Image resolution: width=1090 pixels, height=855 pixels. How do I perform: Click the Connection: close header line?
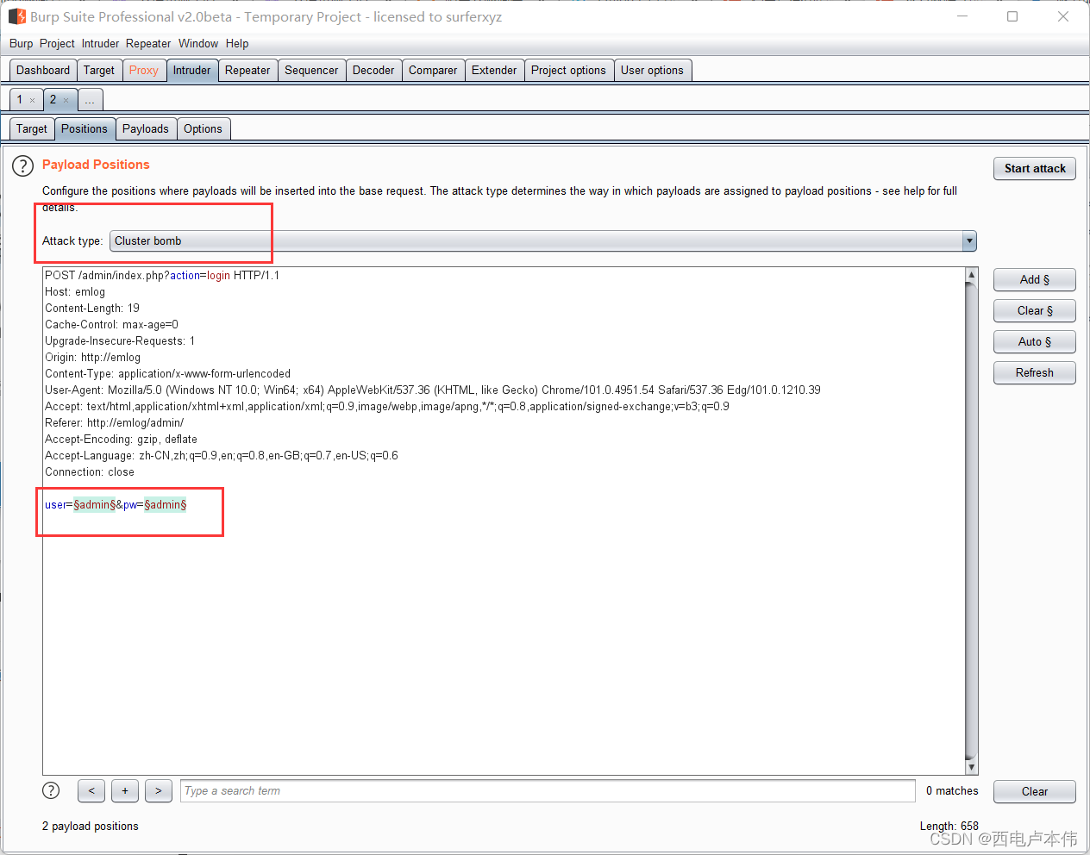point(90,472)
